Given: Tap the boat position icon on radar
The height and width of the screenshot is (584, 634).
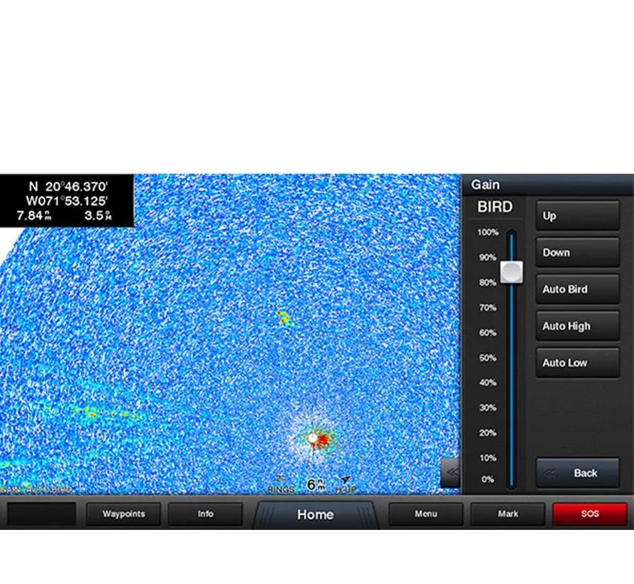Looking at the screenshot, I should coord(312,438).
